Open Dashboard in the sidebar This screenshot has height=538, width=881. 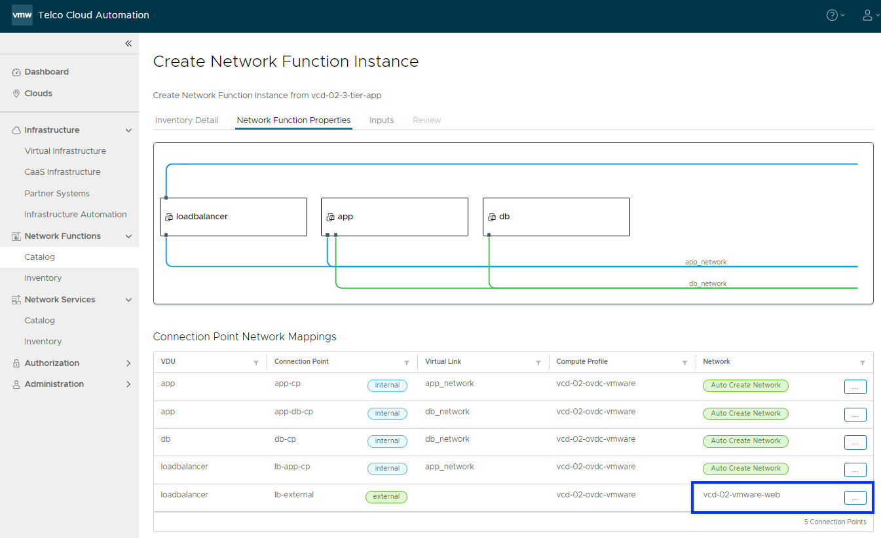(47, 72)
